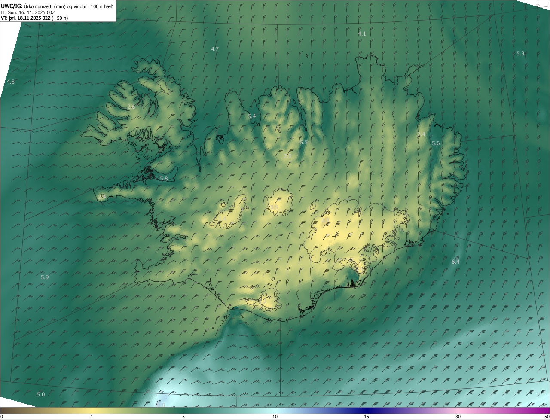Click the colorbar tick label 30

[x=458, y=417]
